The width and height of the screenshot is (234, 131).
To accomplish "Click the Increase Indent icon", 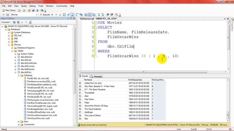I will pyautogui.click(x=112, y=15).
